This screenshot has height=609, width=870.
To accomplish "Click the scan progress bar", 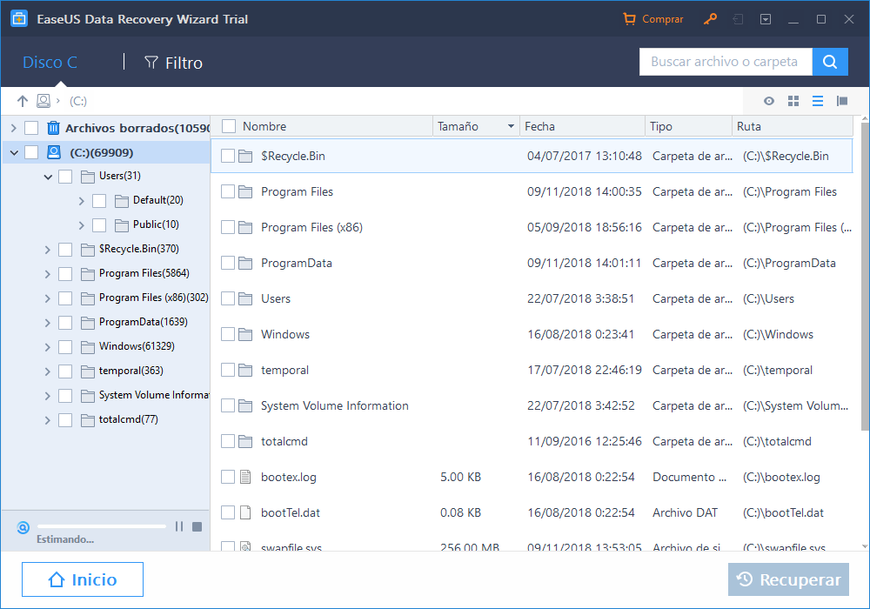I will [102, 525].
